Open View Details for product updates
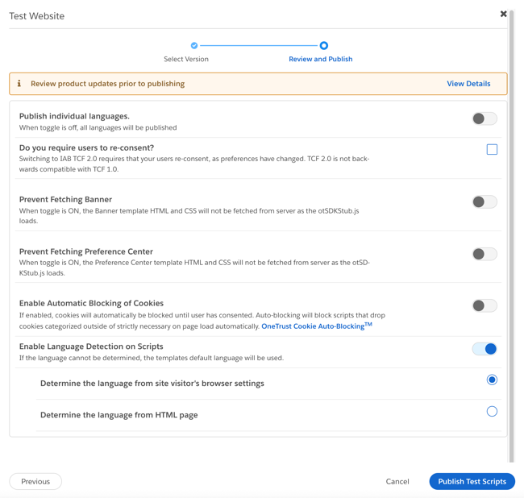Image resolution: width=524 pixels, height=498 pixels. click(x=468, y=84)
